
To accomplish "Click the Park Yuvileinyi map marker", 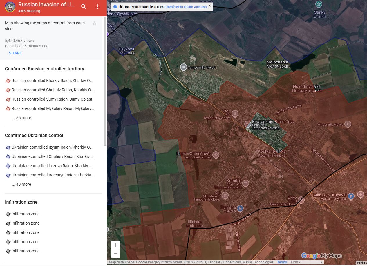I will 216,155.
